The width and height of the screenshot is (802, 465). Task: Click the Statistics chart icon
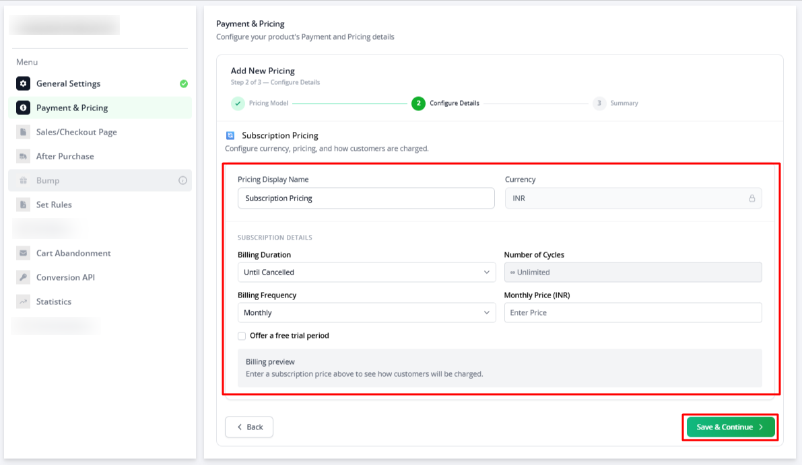point(23,301)
